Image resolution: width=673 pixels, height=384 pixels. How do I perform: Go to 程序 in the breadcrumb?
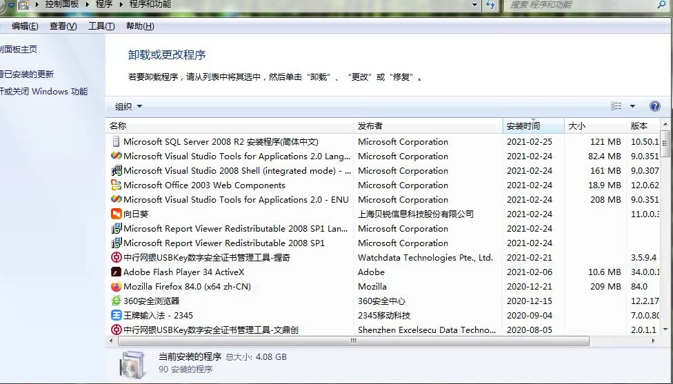[x=104, y=5]
